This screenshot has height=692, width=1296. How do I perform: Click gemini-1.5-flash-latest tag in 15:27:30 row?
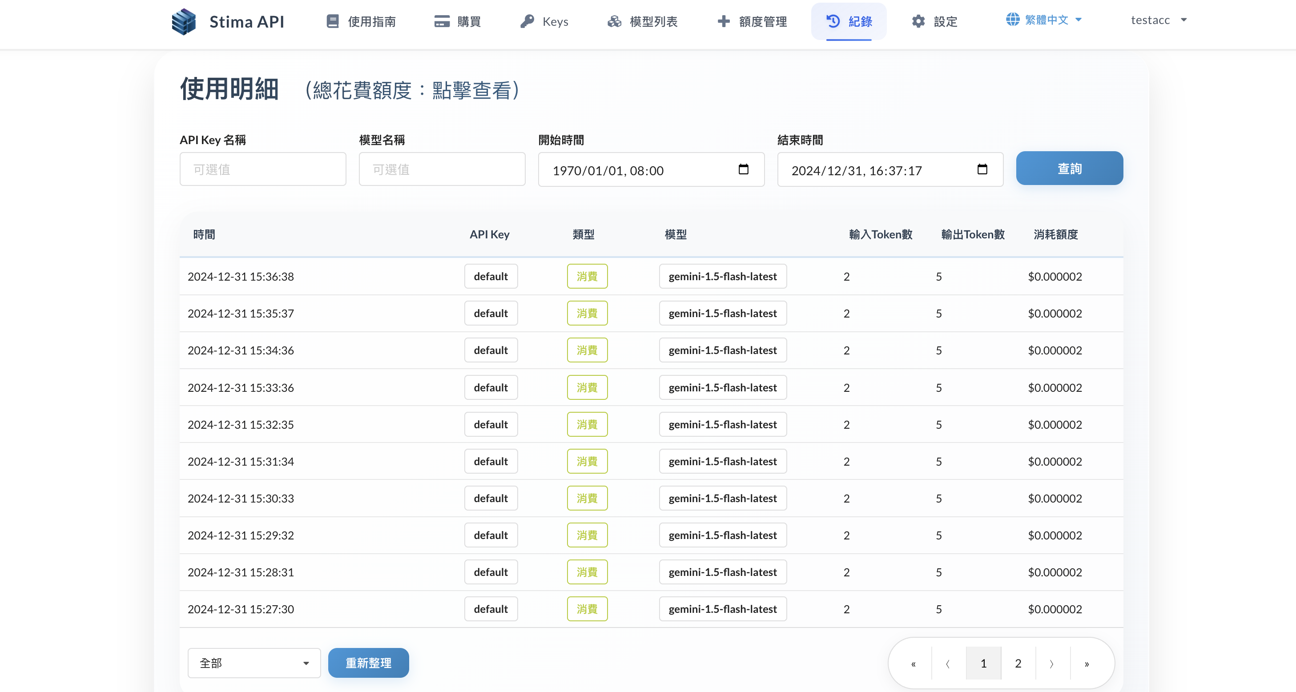[722, 609]
